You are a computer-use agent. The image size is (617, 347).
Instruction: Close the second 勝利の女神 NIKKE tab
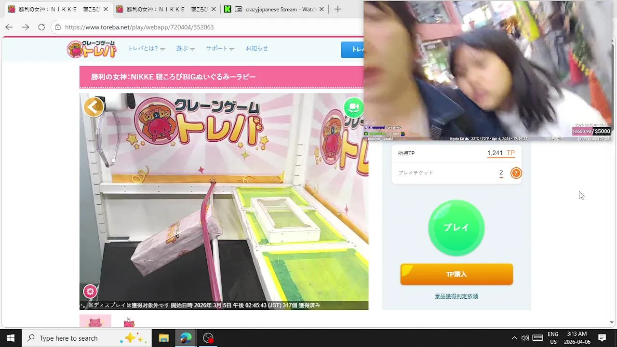point(214,9)
